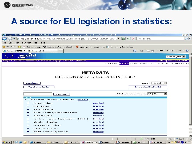Open the Layout dropdown

(159, 83)
